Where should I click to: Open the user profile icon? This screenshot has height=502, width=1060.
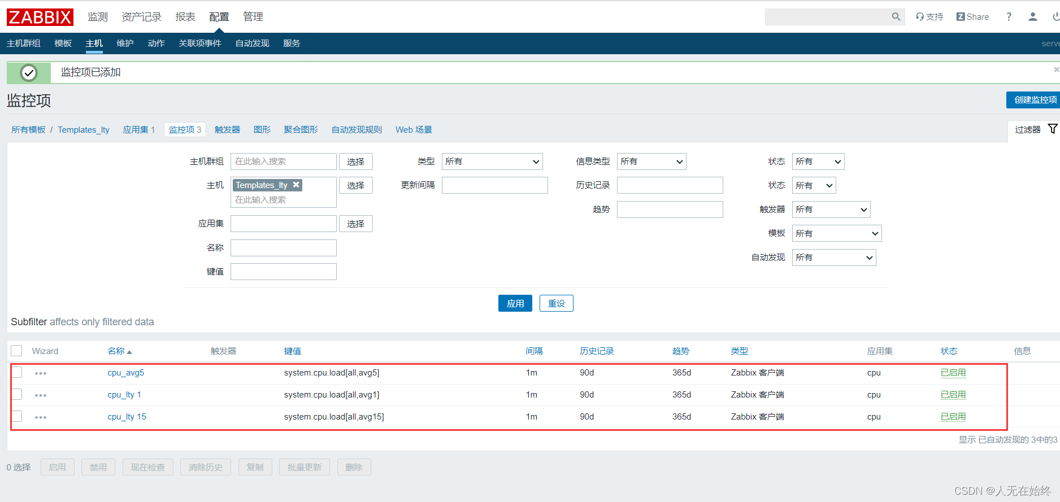(1033, 17)
